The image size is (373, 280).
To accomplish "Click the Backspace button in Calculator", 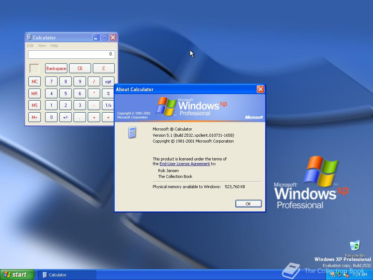I will [56, 68].
